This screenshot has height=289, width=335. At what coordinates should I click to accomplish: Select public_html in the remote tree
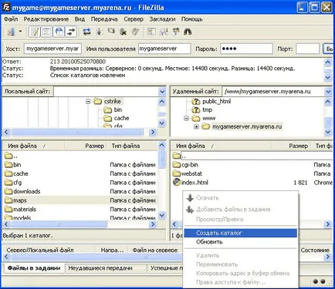[216, 102]
